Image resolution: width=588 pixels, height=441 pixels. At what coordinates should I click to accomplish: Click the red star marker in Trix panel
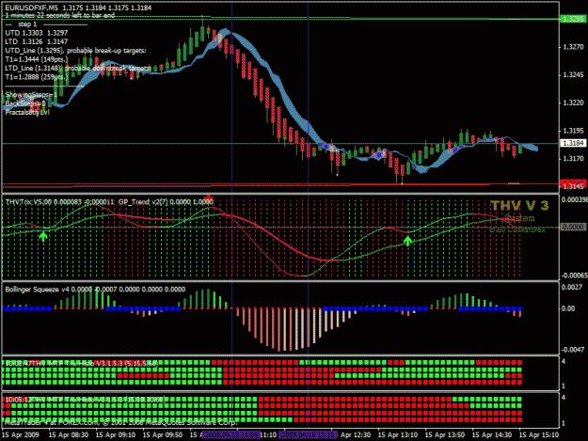(209, 198)
